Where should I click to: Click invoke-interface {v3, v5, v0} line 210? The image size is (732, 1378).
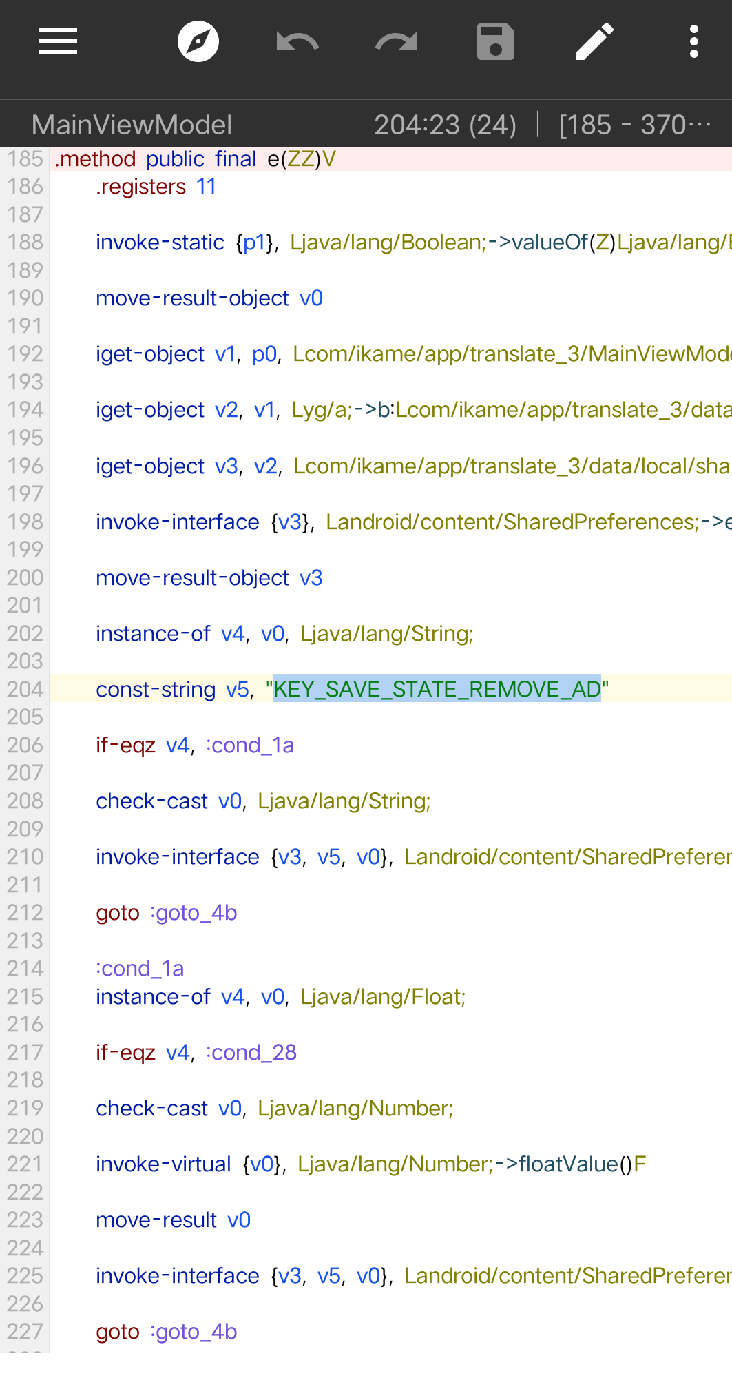tap(414, 857)
